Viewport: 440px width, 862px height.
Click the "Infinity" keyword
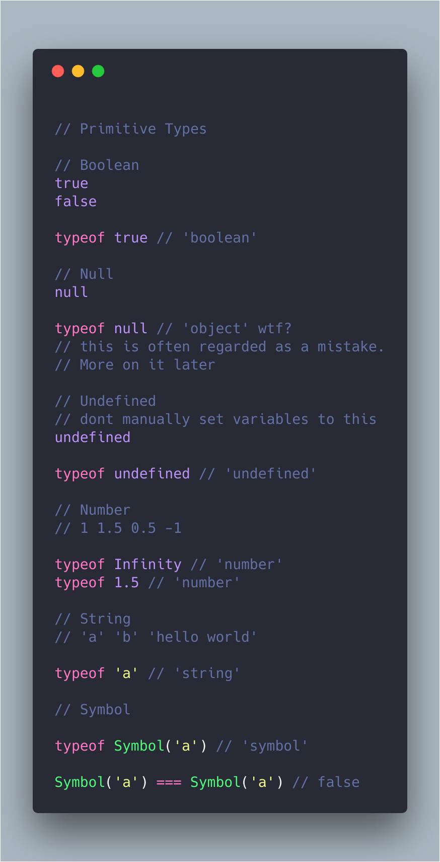tap(148, 565)
